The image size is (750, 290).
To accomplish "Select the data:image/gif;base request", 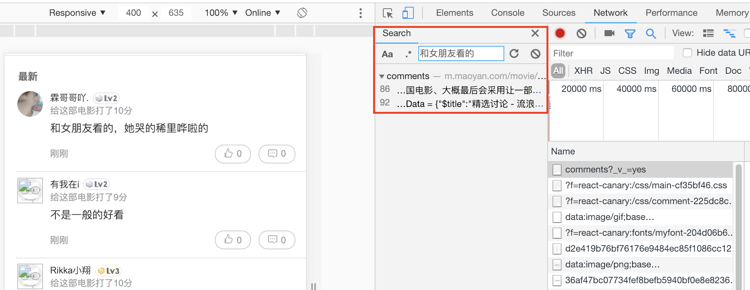I will (641, 217).
